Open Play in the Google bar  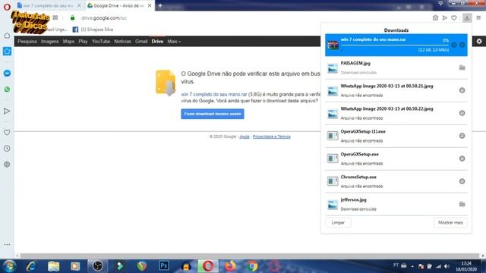click(83, 41)
